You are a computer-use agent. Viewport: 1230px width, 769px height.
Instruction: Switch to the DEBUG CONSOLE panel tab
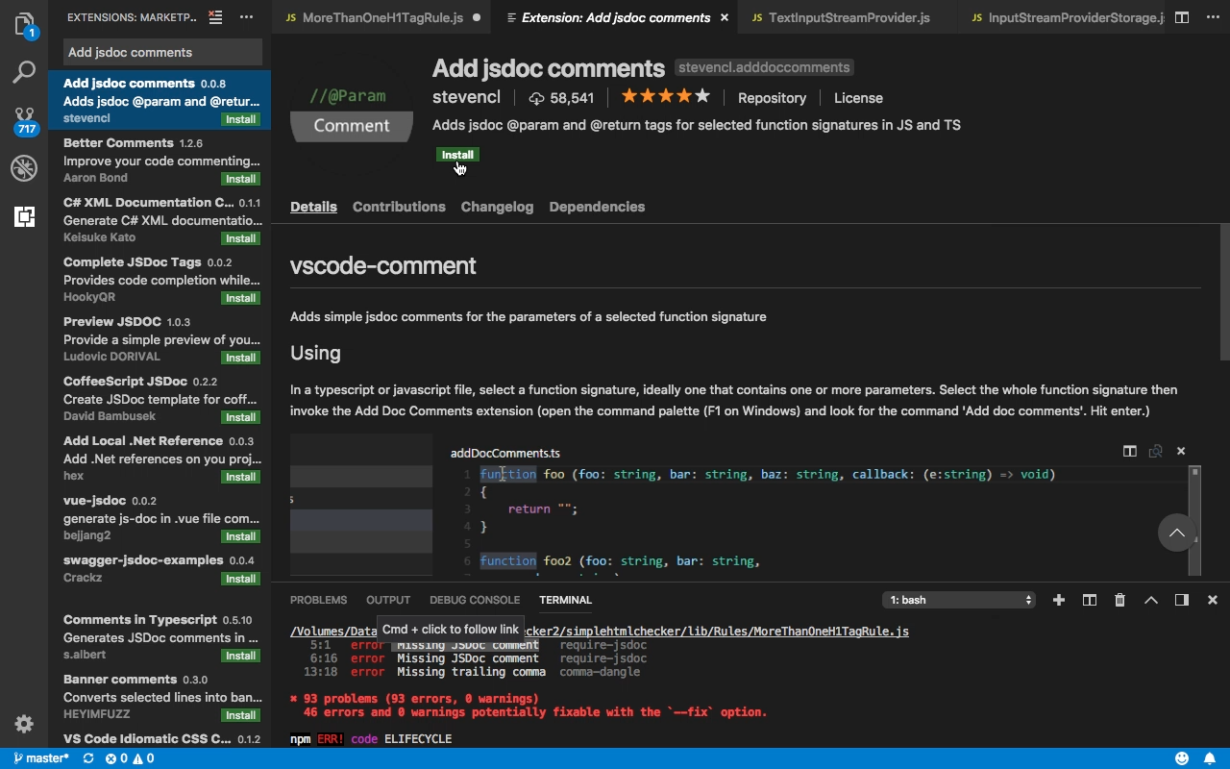(x=475, y=600)
